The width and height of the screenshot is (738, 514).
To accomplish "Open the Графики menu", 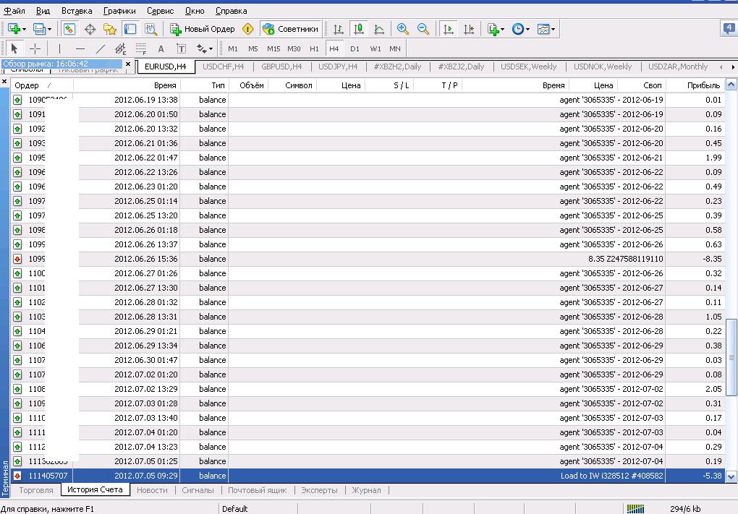I will point(119,11).
